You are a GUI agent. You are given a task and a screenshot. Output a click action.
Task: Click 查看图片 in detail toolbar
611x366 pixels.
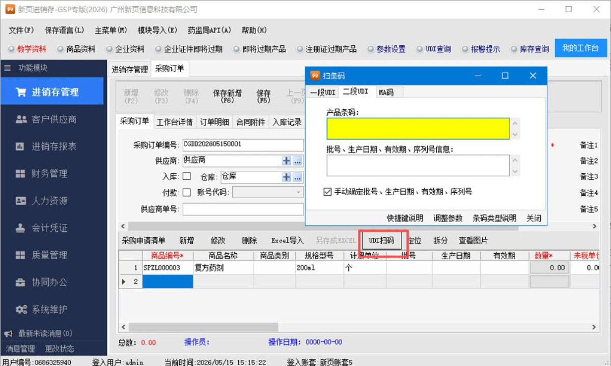tap(473, 240)
